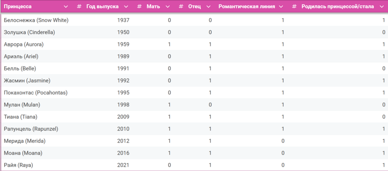Select the year 1989 cell

123,56
